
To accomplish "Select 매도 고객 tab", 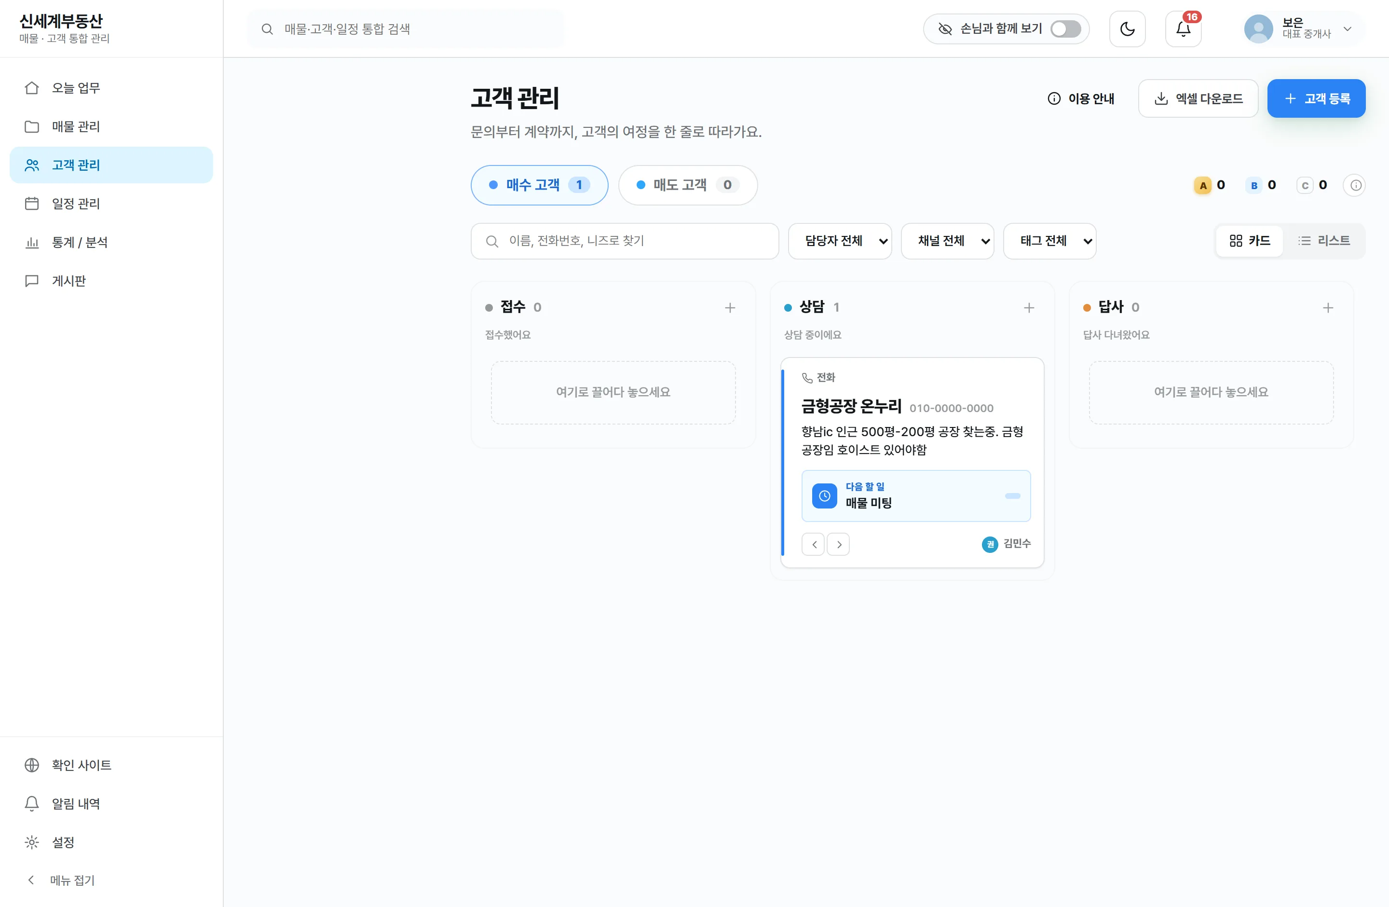I will 687,185.
